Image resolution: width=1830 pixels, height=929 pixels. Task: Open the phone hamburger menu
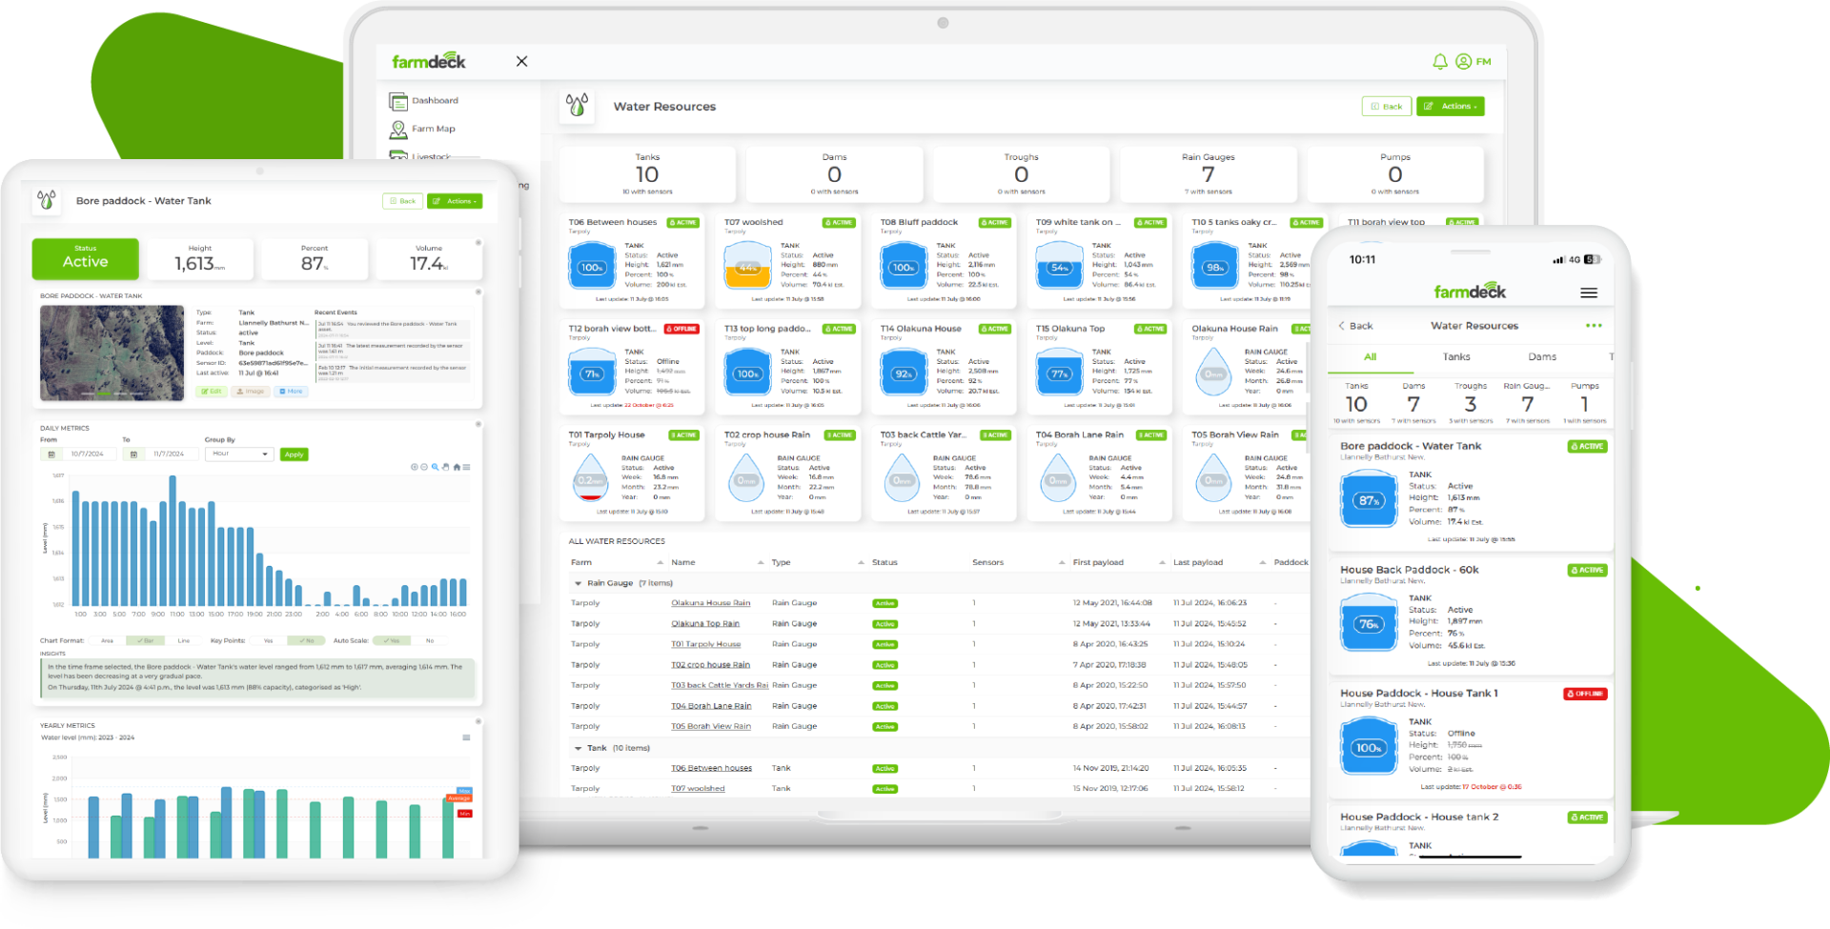point(1589,293)
